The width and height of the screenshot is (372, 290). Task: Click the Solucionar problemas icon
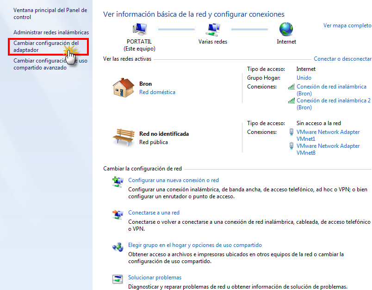click(x=118, y=279)
